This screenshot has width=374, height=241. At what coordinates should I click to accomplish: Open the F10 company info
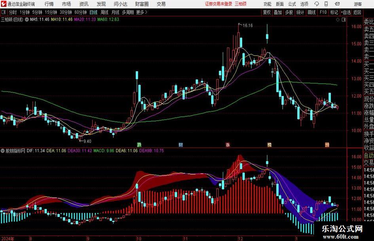tap(323, 12)
